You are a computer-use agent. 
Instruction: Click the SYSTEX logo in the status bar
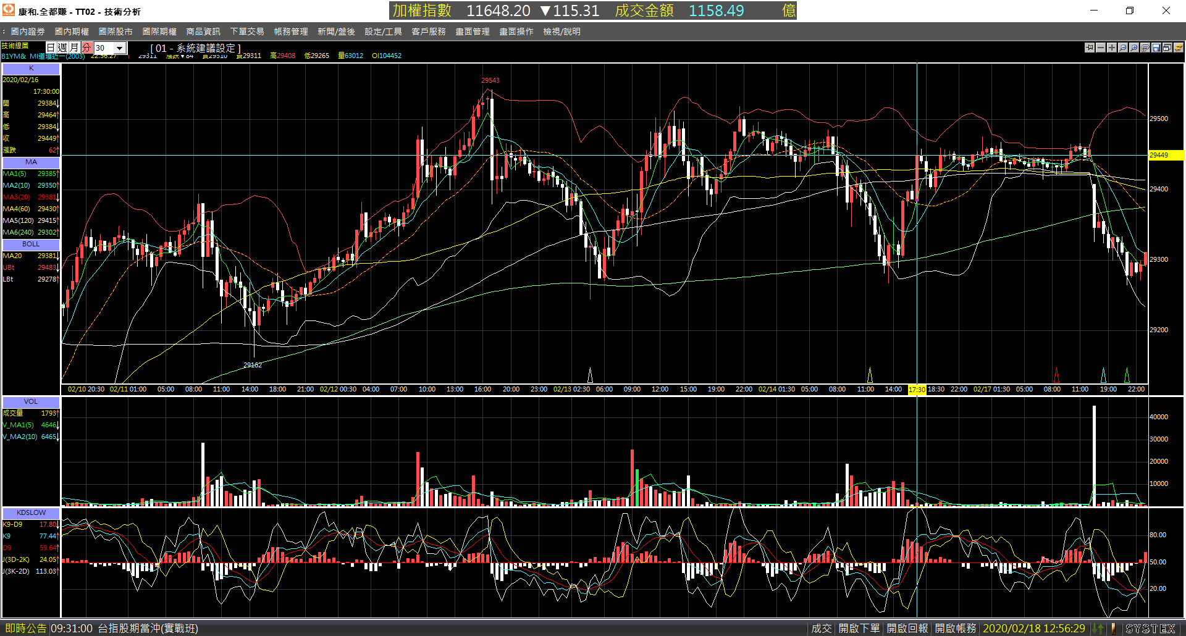tap(1150, 629)
